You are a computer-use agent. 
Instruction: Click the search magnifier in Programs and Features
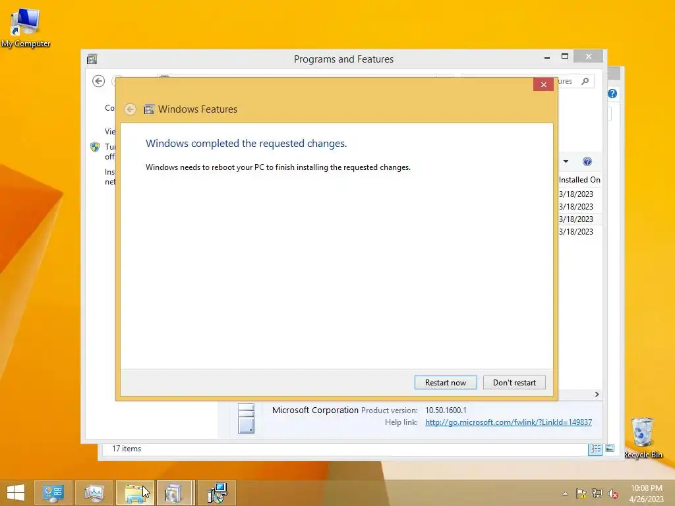pos(585,81)
